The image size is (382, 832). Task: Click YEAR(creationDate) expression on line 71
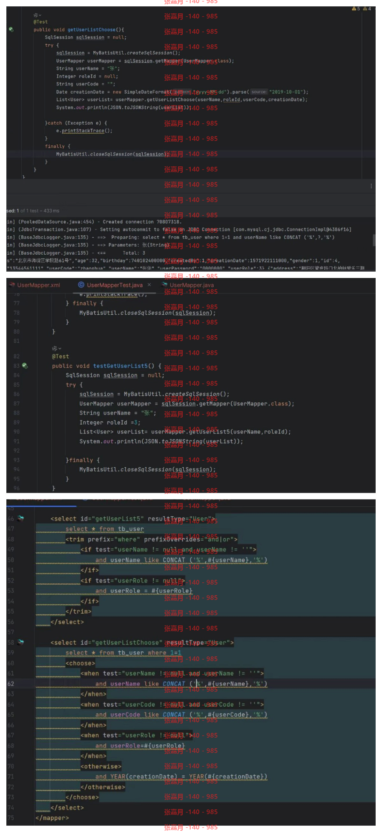tap(144, 777)
